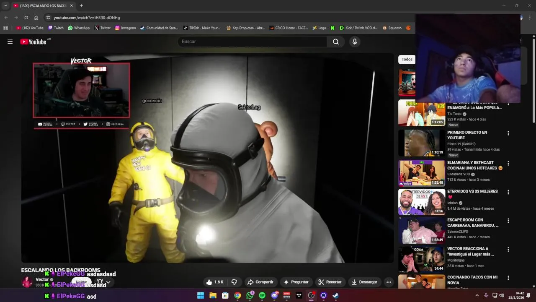Open the Vector channel avatar
Image resolution: width=536 pixels, height=302 pixels.
click(x=27, y=282)
